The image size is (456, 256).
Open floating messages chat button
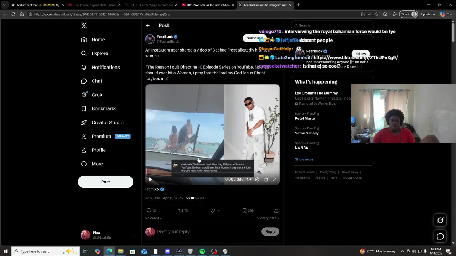440,236
